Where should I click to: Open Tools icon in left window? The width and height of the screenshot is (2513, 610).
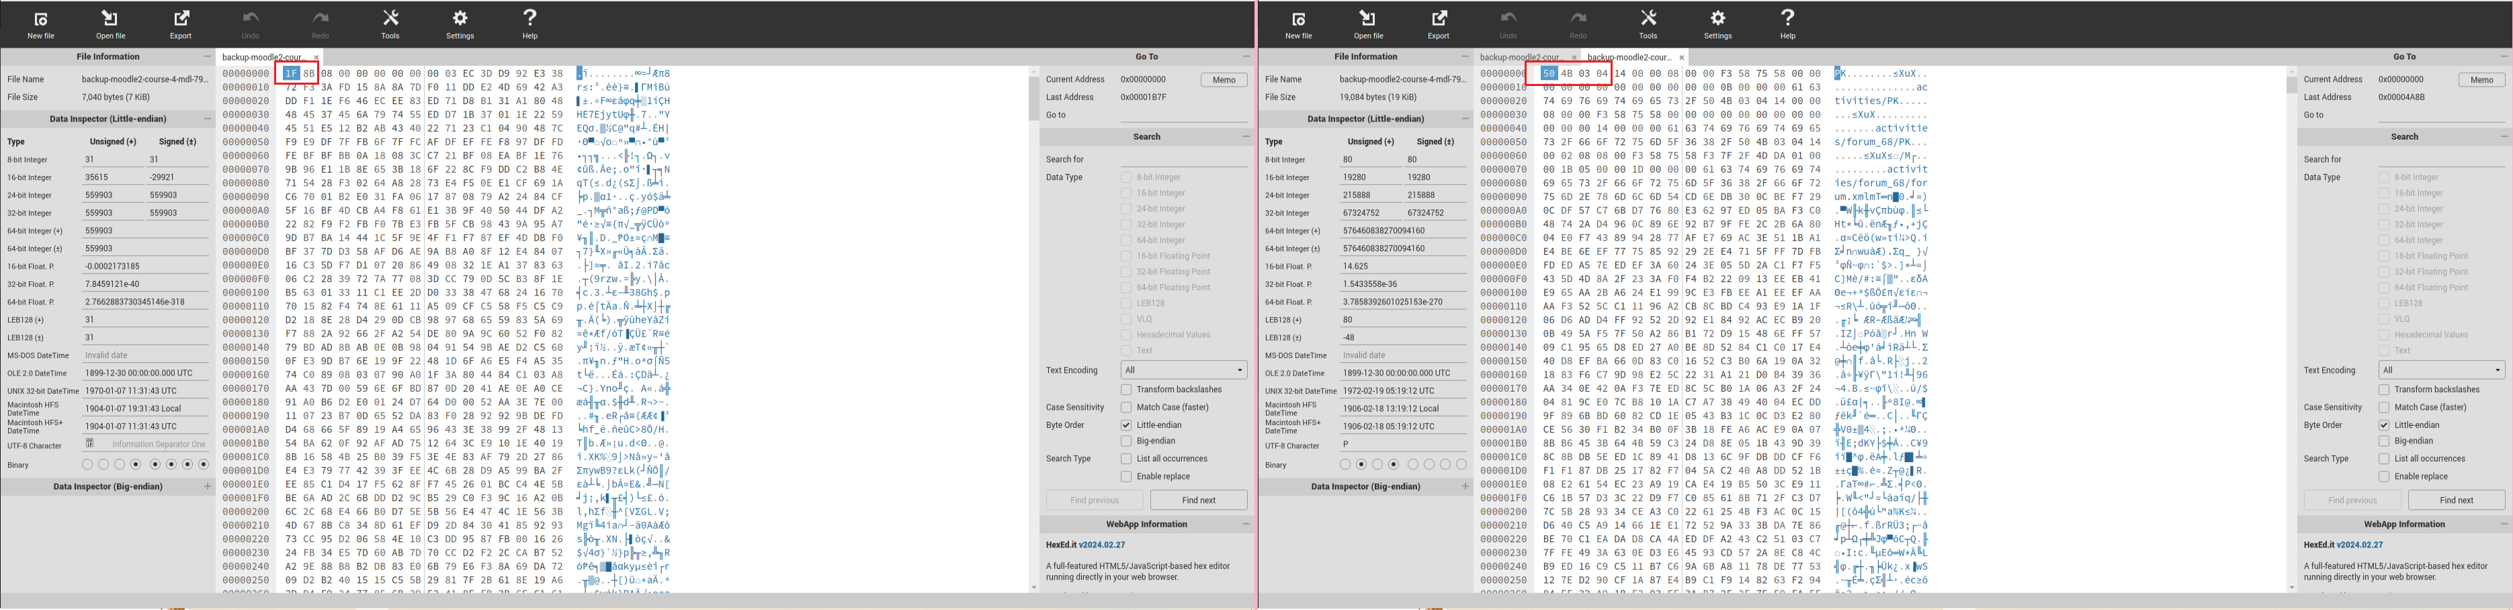click(x=390, y=19)
